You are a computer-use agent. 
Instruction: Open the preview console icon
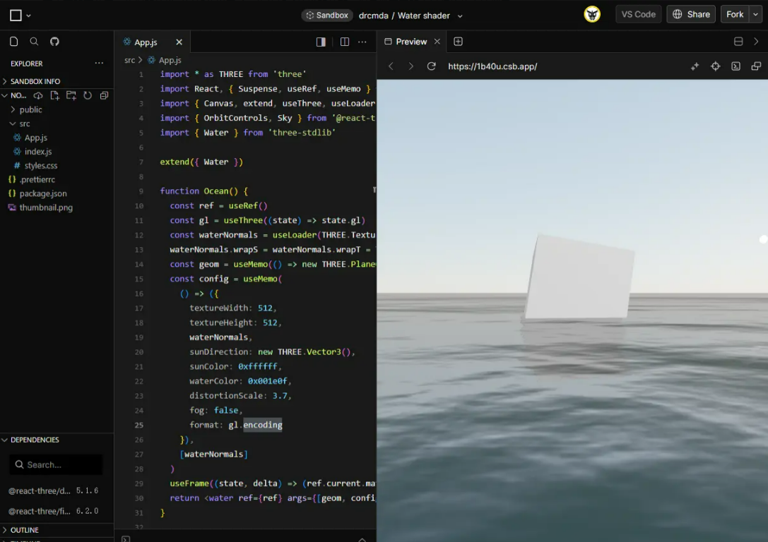pos(735,66)
